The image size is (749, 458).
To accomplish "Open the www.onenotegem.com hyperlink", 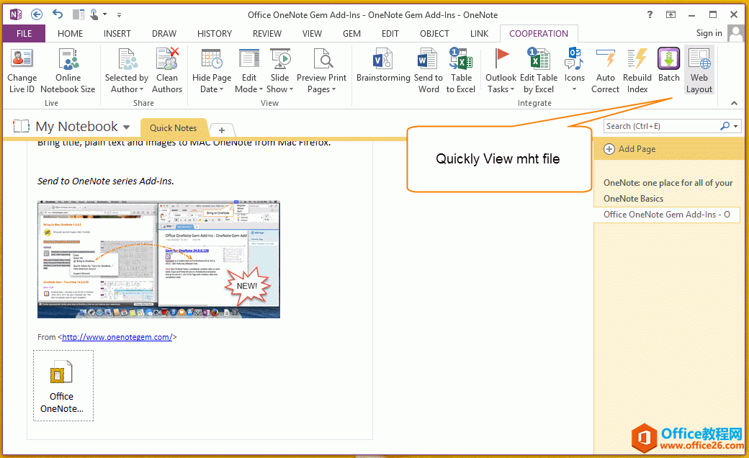I will 117,337.
